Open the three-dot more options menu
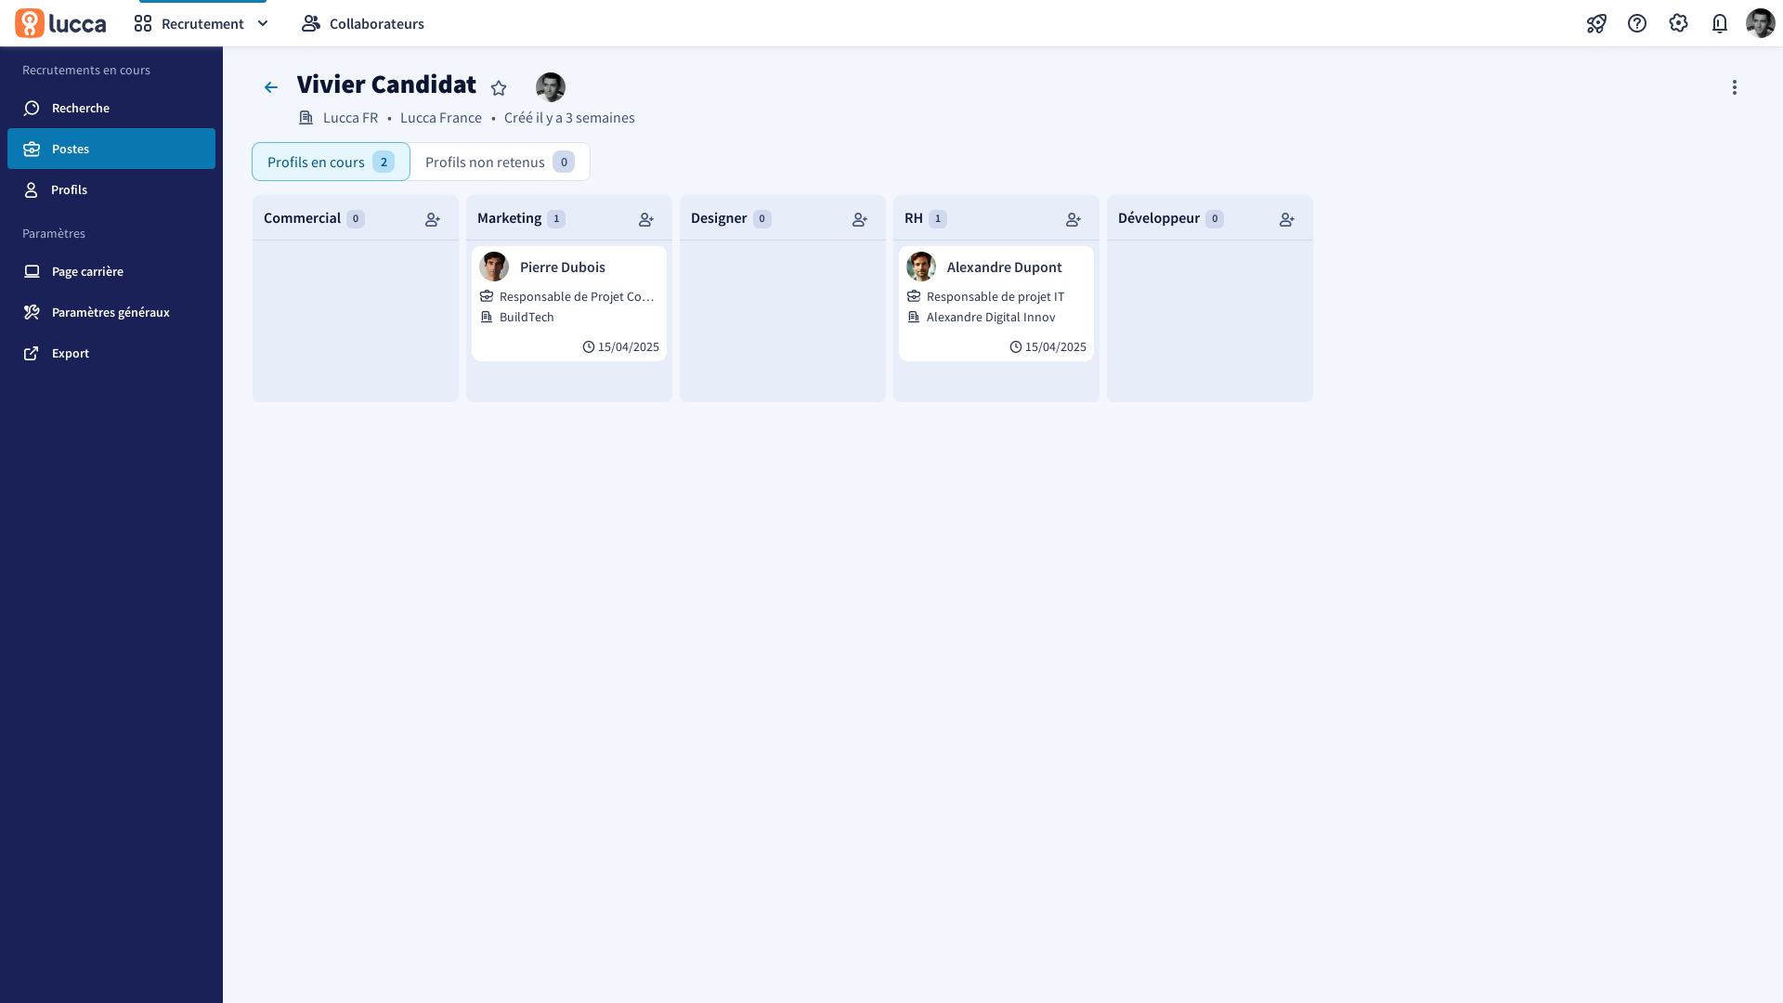The image size is (1783, 1003). tap(1734, 87)
